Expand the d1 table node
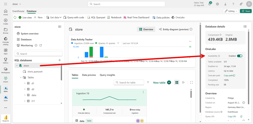Image resolution: width=253 pixels, height=124 pixels. (25, 83)
